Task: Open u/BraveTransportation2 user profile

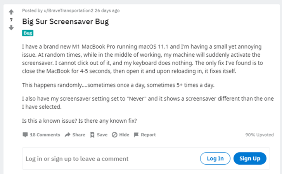Action: pyautogui.click(x=69, y=10)
